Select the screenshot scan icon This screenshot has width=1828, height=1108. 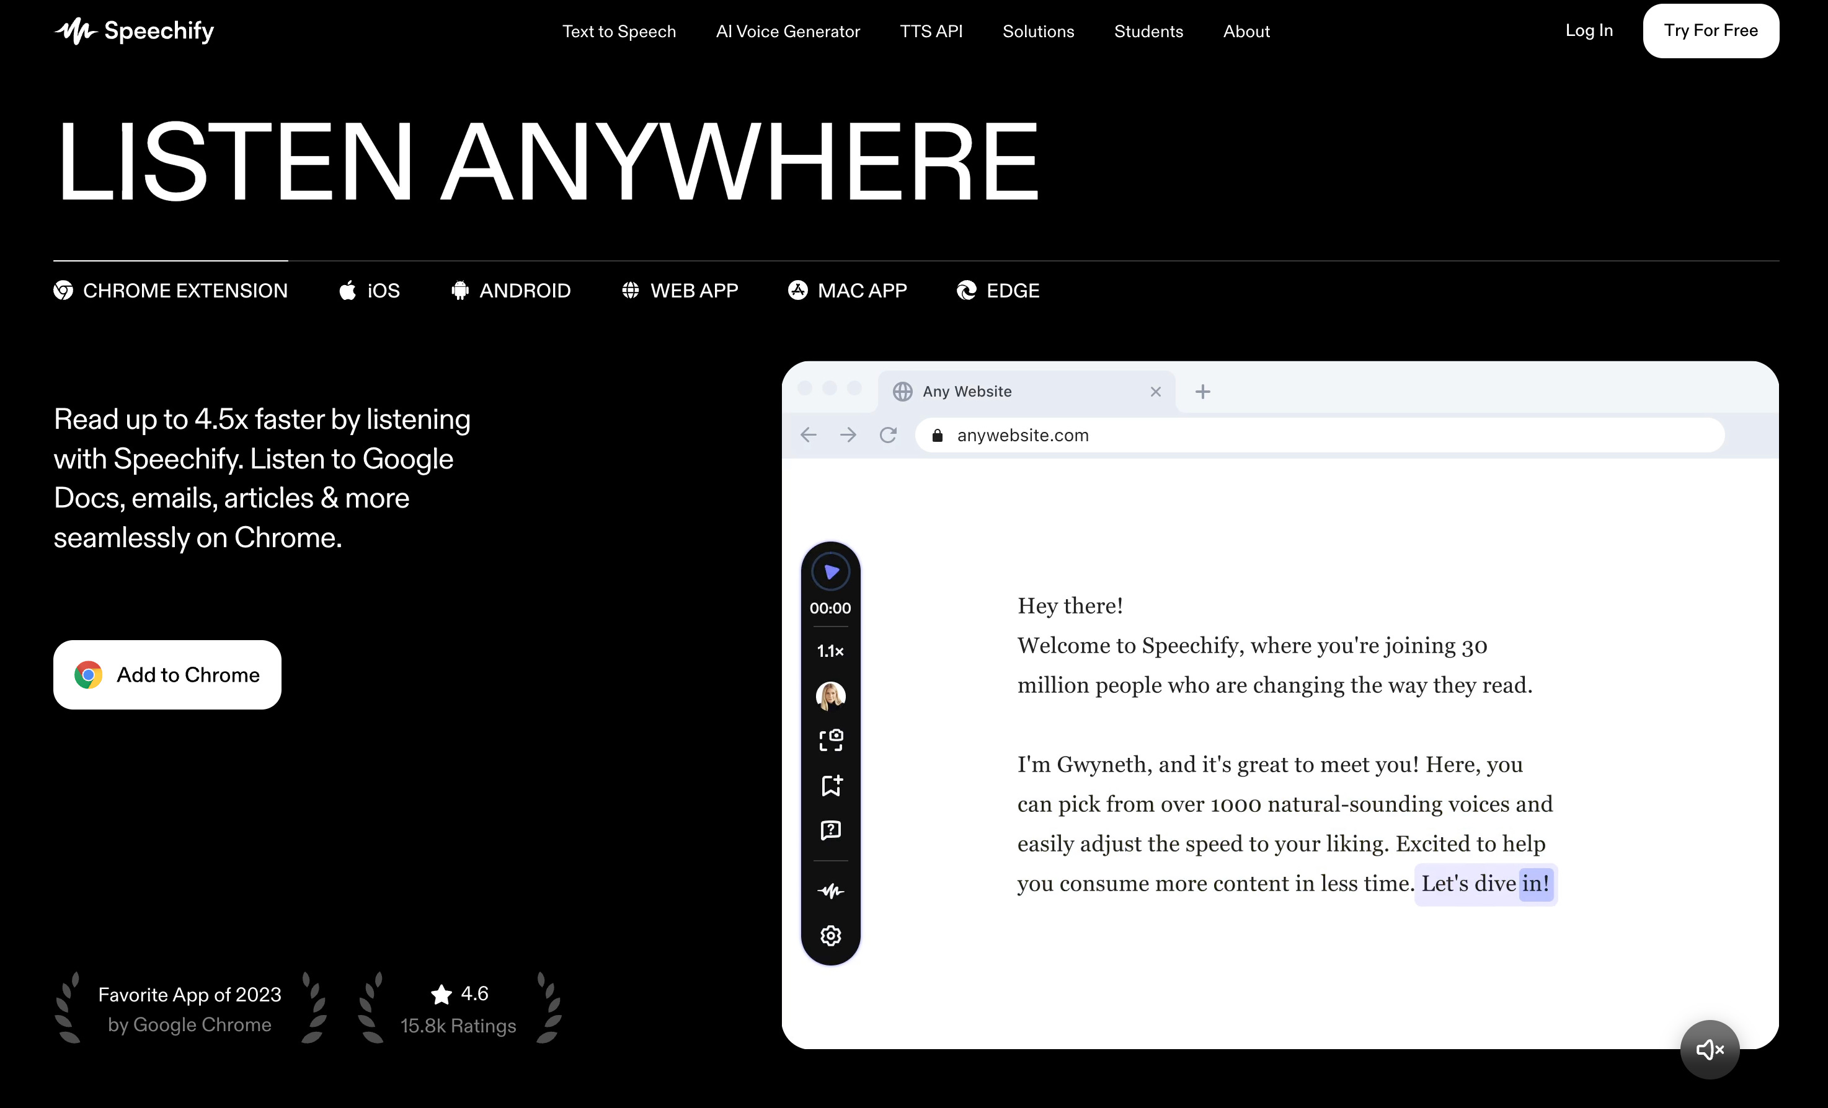pos(830,739)
